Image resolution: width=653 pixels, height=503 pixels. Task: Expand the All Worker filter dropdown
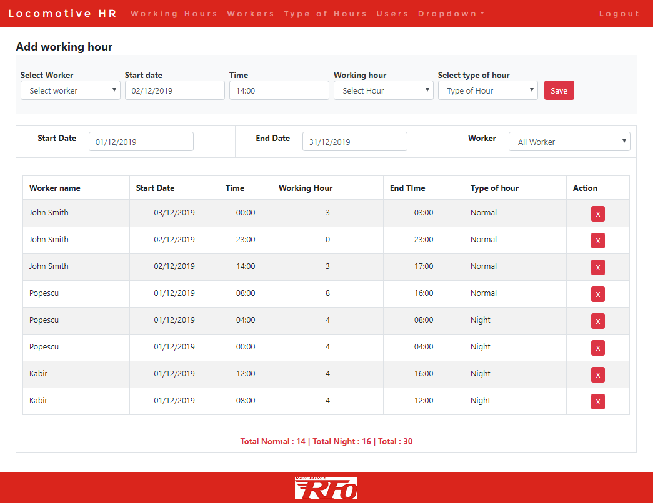569,142
